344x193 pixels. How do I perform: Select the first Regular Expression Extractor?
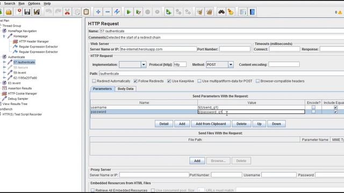[x=38, y=47]
